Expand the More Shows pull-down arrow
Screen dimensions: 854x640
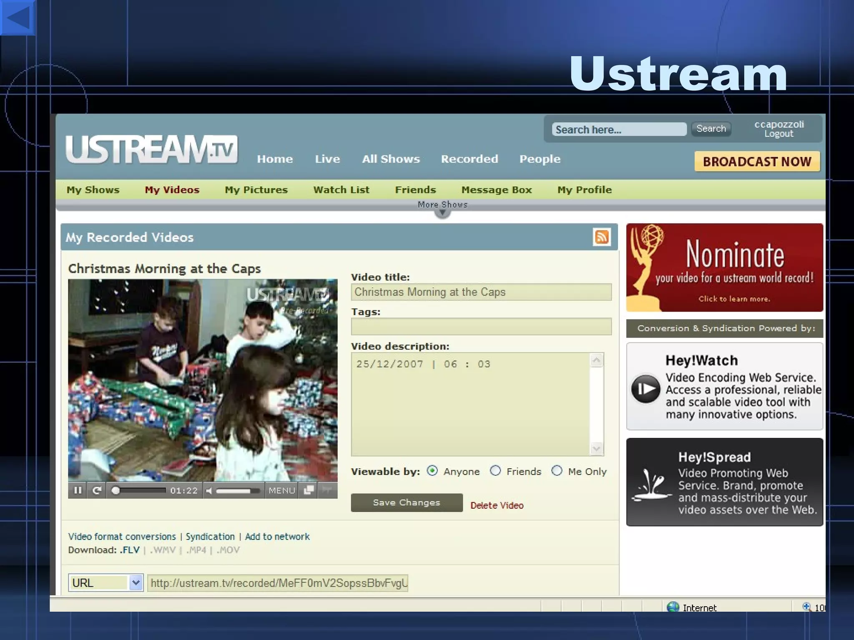tap(442, 213)
